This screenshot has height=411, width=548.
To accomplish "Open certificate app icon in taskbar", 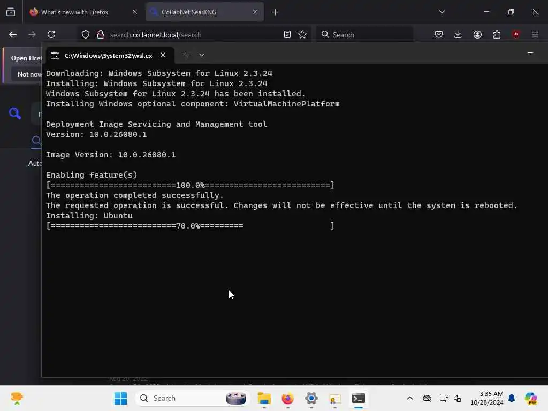I will point(335,398).
